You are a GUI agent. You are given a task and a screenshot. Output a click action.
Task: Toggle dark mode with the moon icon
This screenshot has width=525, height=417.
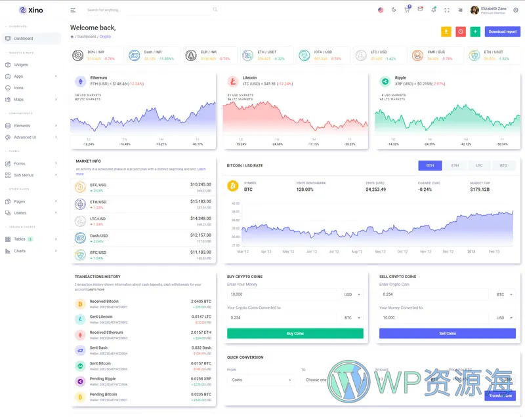click(394, 10)
